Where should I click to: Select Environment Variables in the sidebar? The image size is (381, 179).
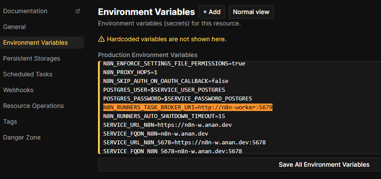tap(36, 43)
